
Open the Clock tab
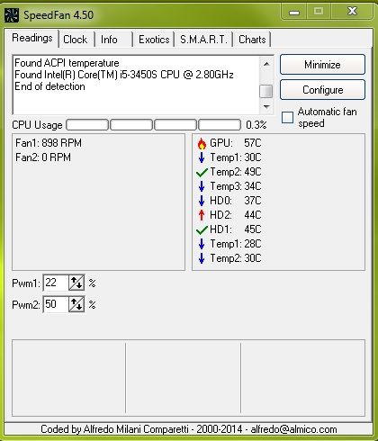pyautogui.click(x=76, y=40)
